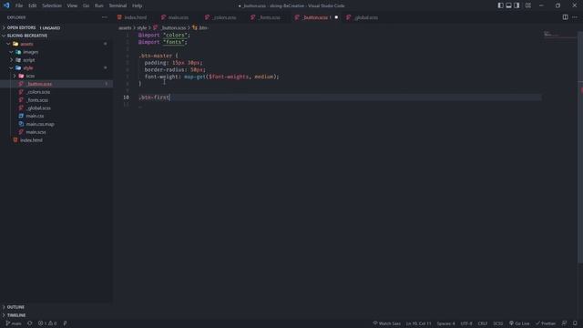Open the Edit menu
The height and width of the screenshot is (328, 583).
33,5
